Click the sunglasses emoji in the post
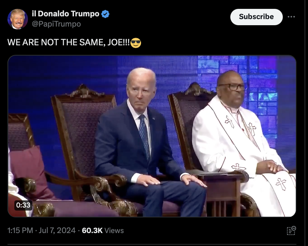This screenshot has width=308, height=246. click(x=136, y=43)
